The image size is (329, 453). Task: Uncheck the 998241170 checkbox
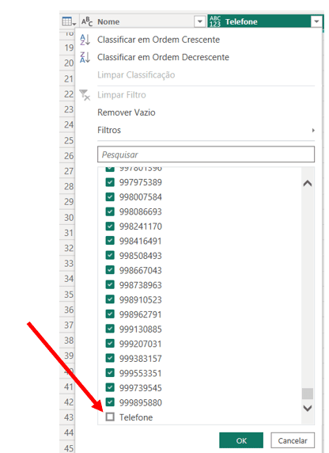(110, 226)
